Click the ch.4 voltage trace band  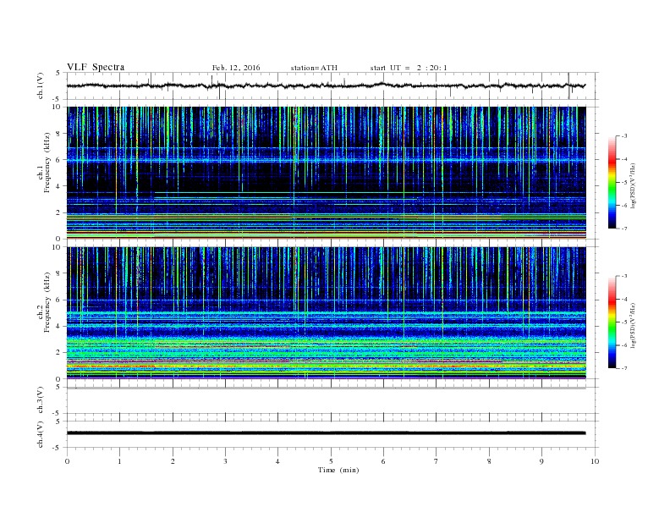tap(326, 433)
